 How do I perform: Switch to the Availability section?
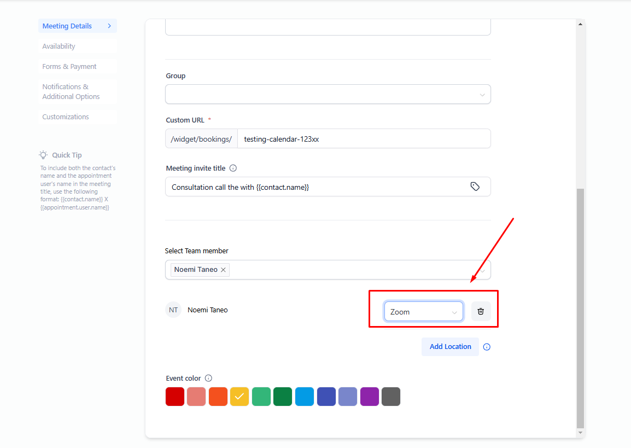[x=59, y=46]
